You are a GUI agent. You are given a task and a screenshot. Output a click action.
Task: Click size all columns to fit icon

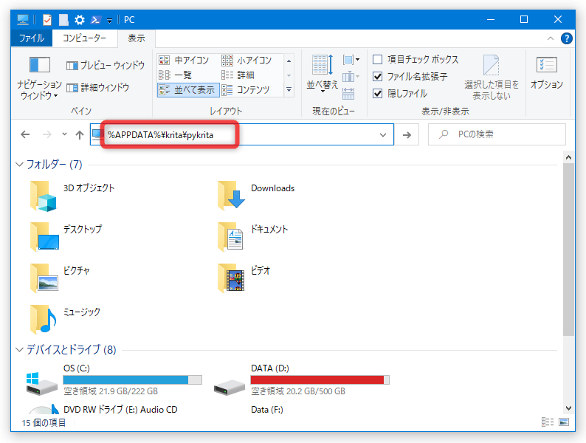tap(348, 94)
